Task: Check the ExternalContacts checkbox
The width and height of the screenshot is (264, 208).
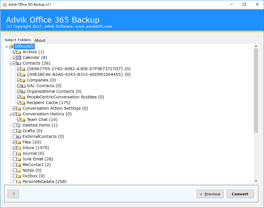Action: (x=15, y=137)
